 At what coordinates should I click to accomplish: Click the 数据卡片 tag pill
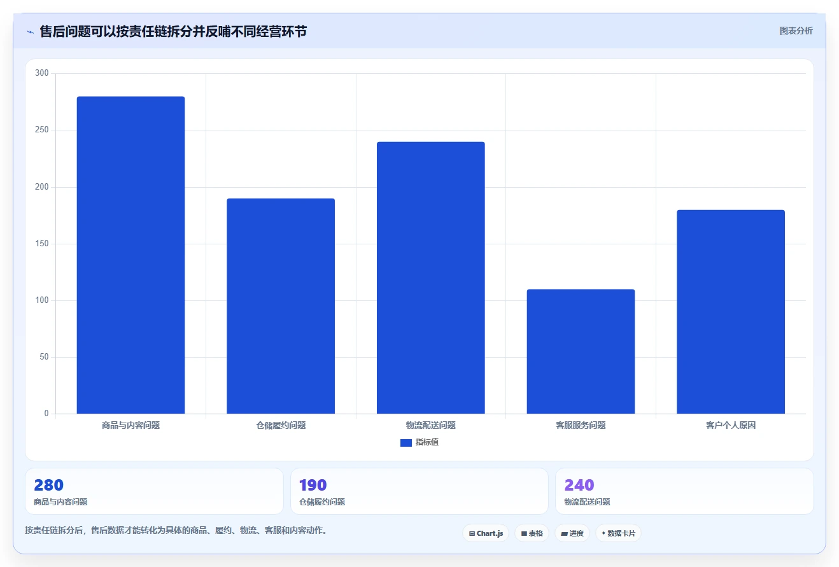[x=618, y=533]
